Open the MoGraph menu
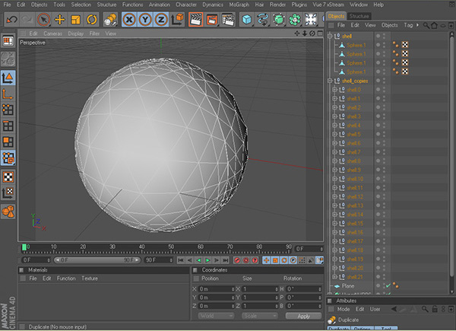The height and width of the screenshot is (331, 456). [239, 5]
